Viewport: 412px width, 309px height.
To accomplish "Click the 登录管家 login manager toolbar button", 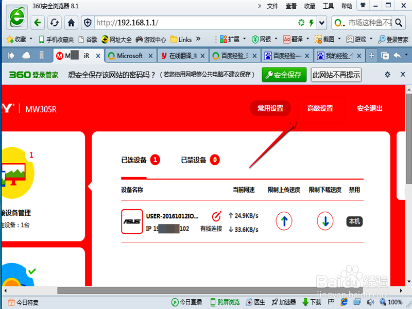I will (393, 40).
